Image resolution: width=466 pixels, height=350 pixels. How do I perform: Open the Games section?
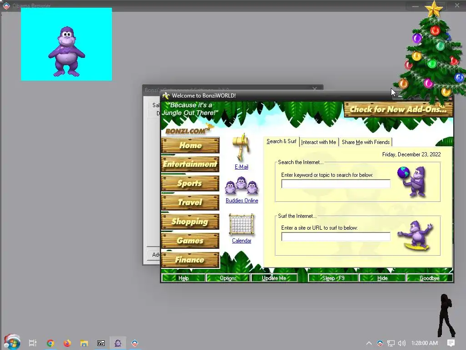point(190,241)
